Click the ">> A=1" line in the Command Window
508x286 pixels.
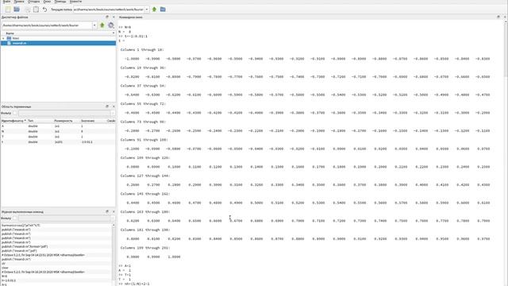pyautogui.click(x=125, y=265)
